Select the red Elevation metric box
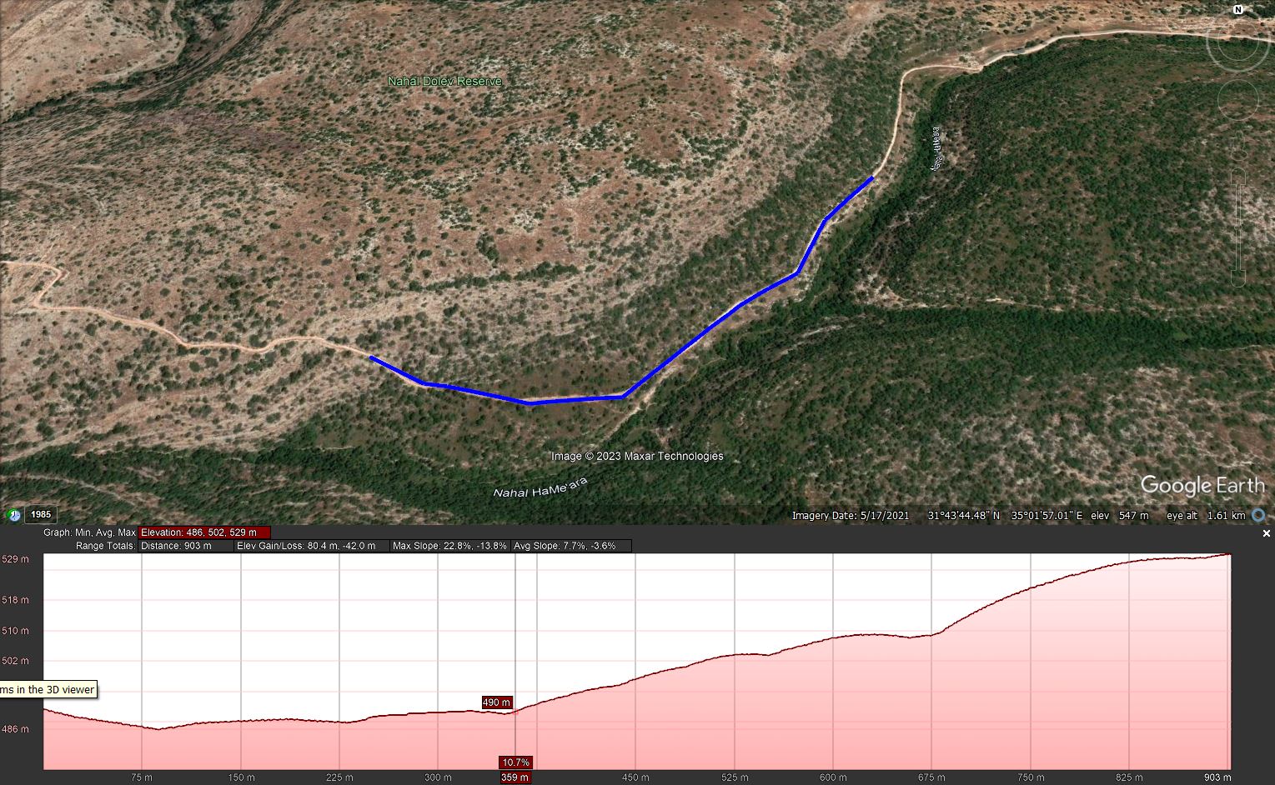 [204, 532]
